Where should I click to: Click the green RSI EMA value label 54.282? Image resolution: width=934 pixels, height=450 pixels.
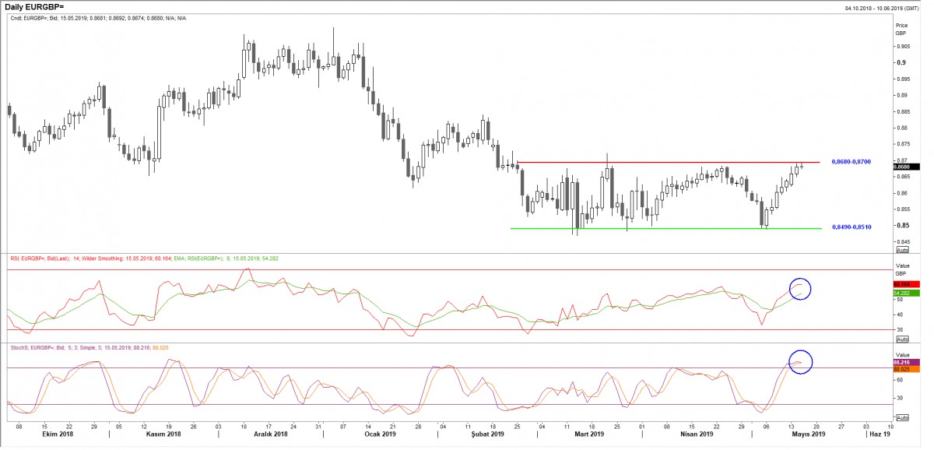coord(908,294)
